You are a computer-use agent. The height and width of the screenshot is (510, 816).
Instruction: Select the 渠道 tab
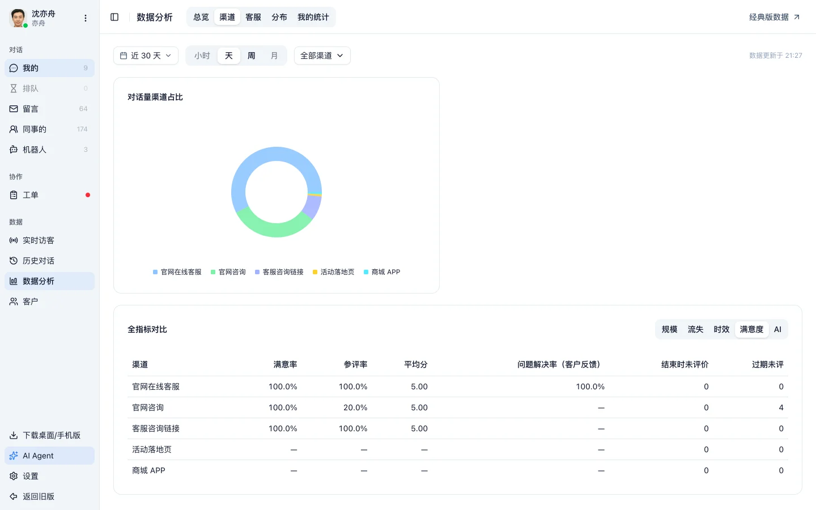[227, 17]
